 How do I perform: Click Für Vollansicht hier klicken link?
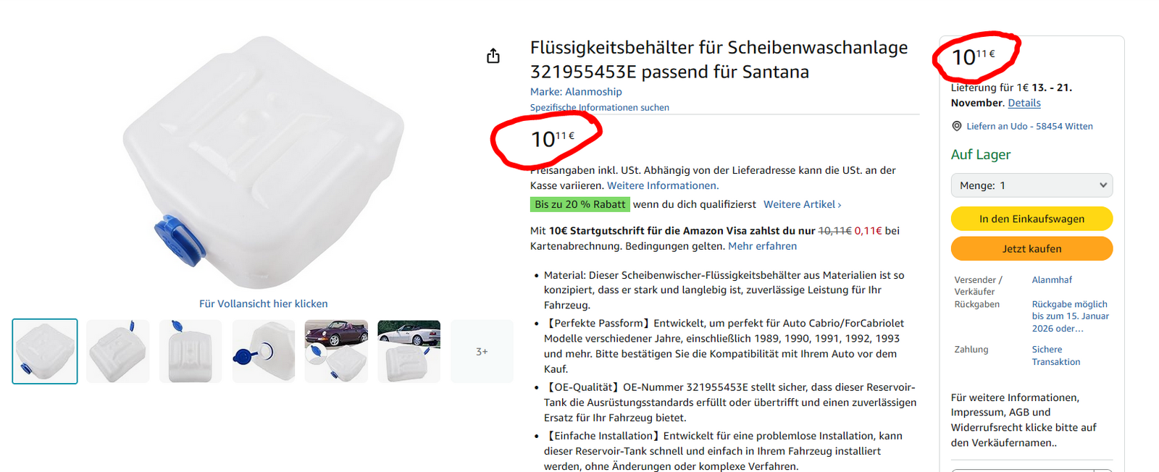click(x=264, y=303)
